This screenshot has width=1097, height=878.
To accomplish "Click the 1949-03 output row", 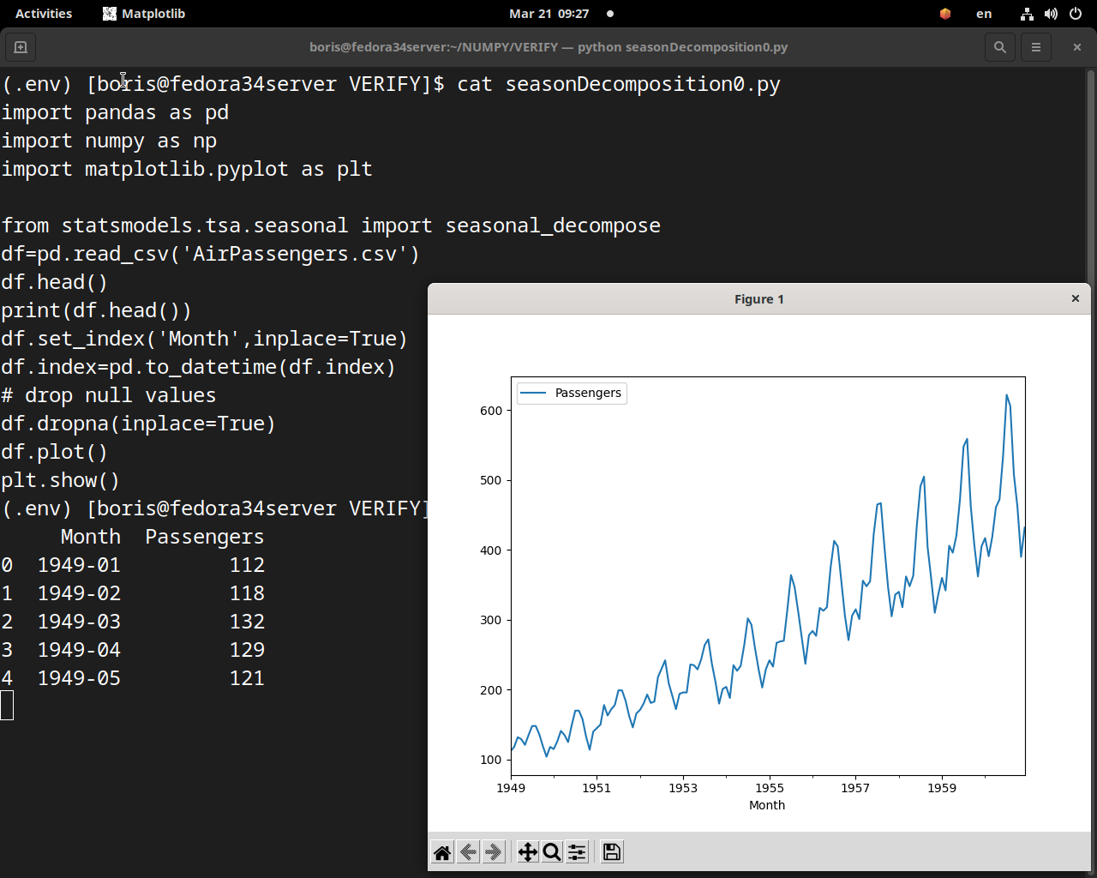I will [133, 622].
